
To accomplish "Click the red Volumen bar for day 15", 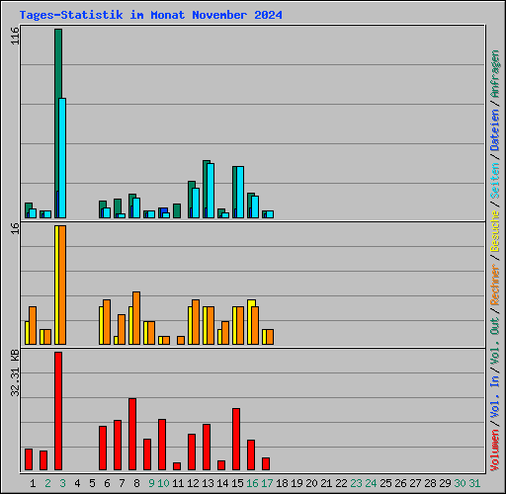I will click(236, 439).
